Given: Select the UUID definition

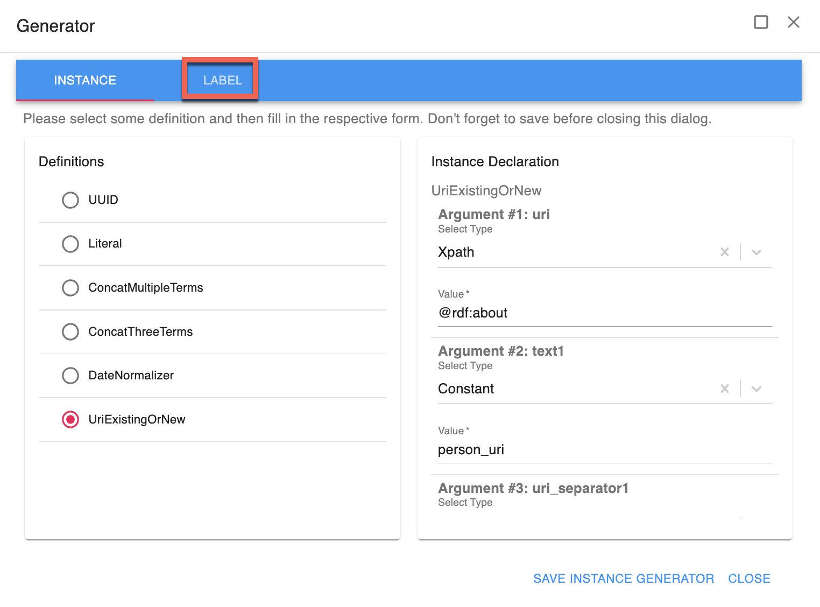Looking at the screenshot, I should coord(70,200).
